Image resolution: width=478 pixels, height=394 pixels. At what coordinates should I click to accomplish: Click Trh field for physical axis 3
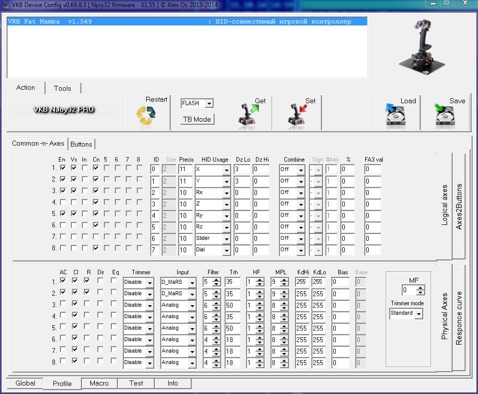pos(233,305)
